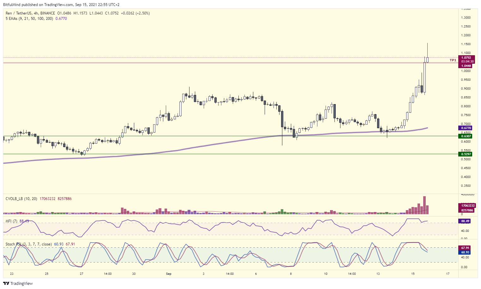The width and height of the screenshot is (481, 289).
Task: Click the purple 0.6770 EMA price-axis badge
Action: point(466,128)
